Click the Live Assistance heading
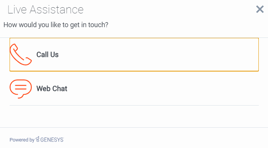Screen dimensions: 268x148 (x=46, y=10)
